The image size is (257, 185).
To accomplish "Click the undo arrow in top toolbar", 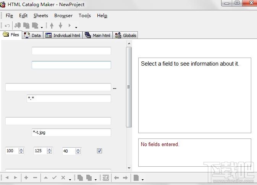I will click(x=7, y=26).
